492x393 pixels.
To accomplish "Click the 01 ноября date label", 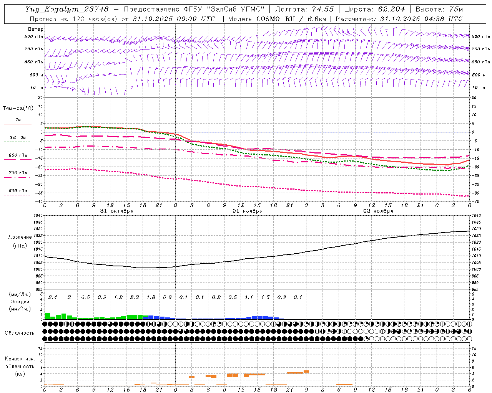I will (248, 211).
